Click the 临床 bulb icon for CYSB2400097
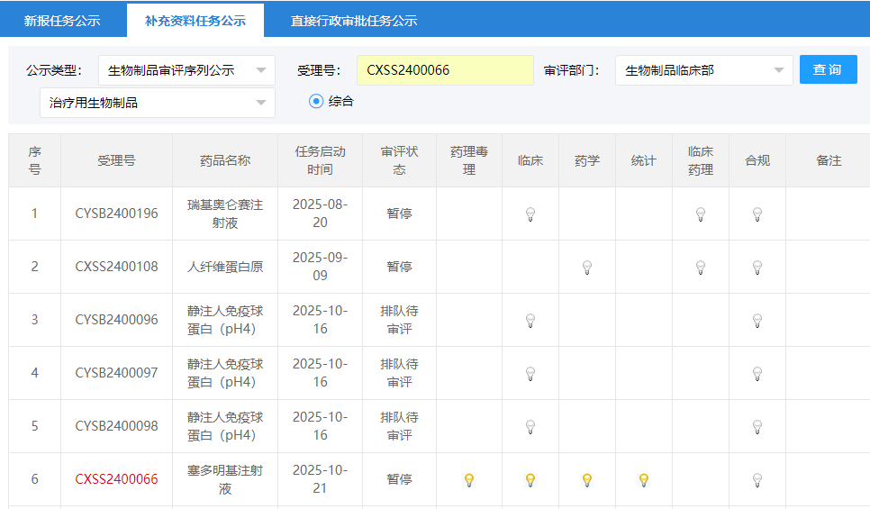 point(530,374)
